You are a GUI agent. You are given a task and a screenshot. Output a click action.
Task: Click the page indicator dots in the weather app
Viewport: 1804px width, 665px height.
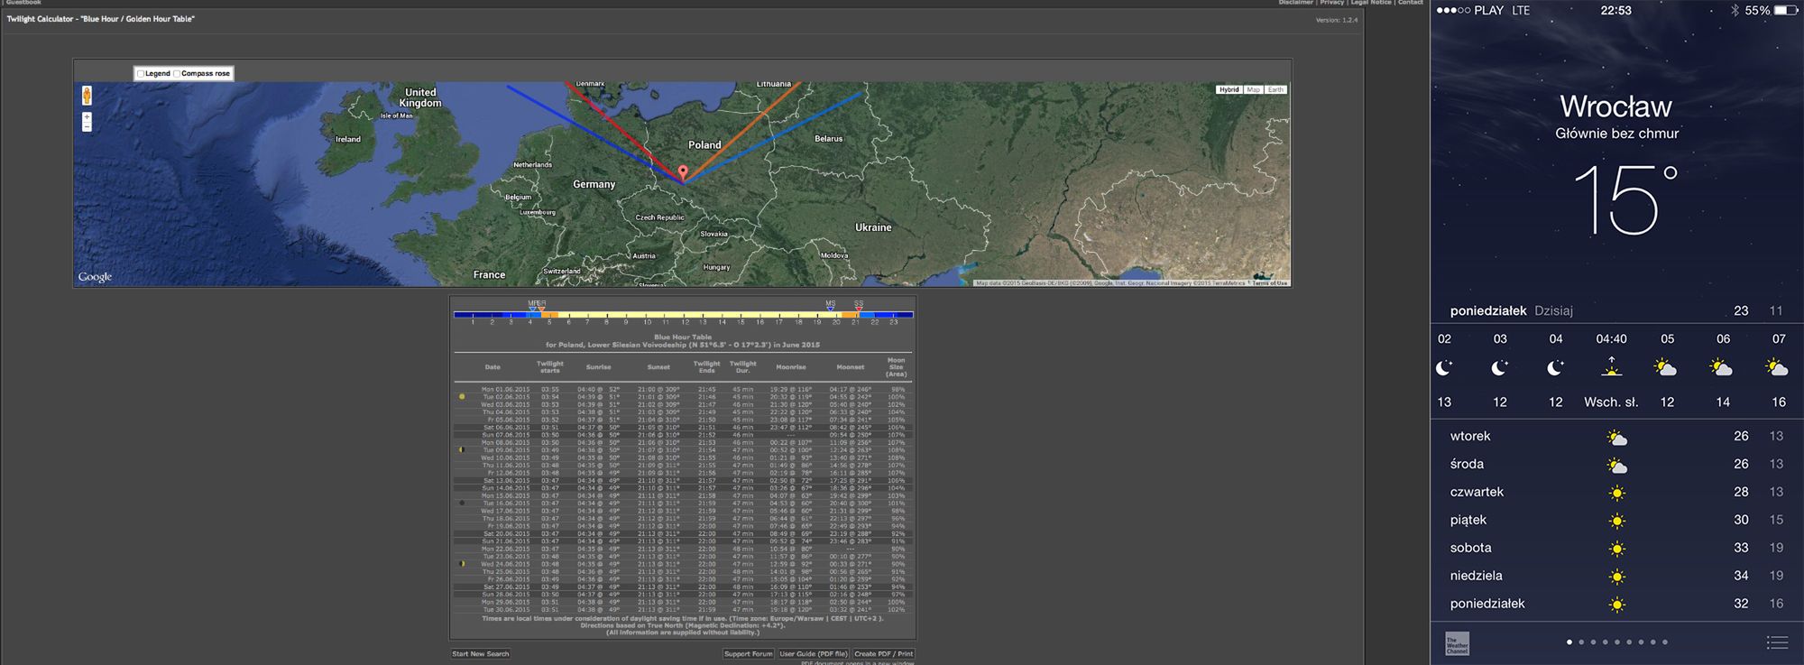(x=1617, y=642)
